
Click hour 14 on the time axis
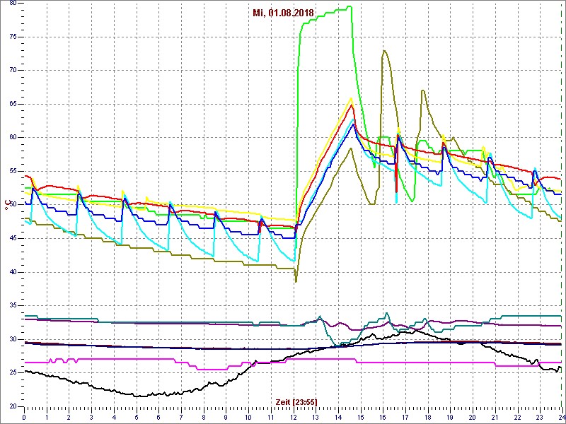[x=338, y=416]
